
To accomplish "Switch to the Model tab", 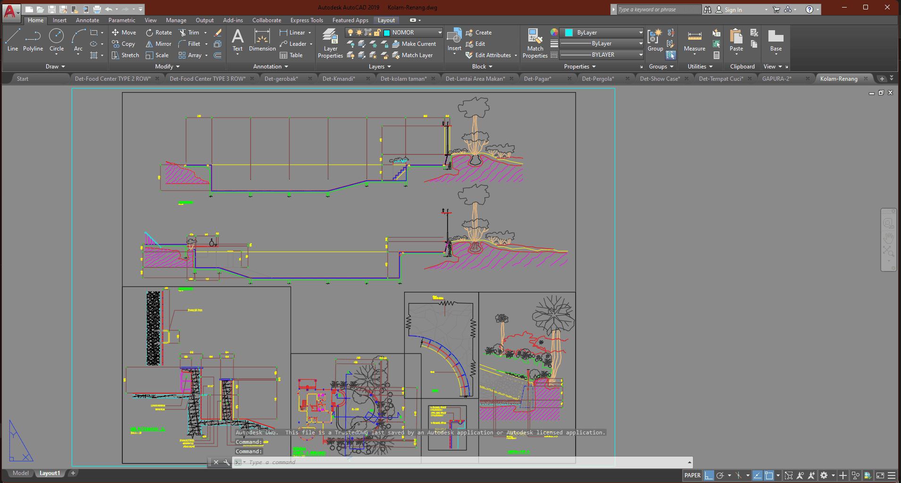I will point(20,473).
